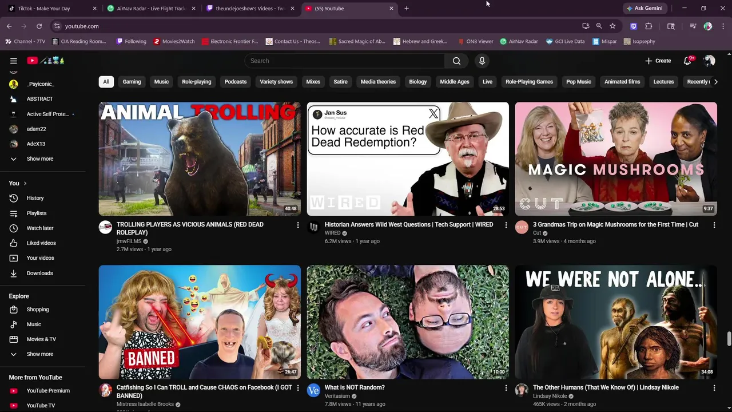Open CIA Reading Room bookmark

click(79, 42)
